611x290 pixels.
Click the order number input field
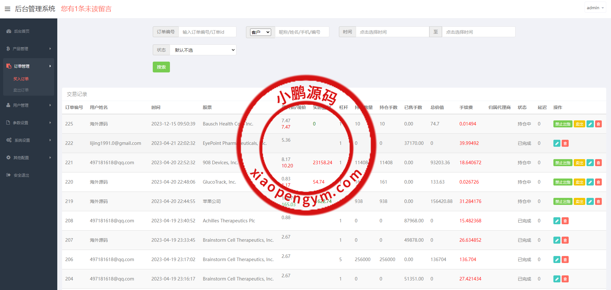(207, 32)
